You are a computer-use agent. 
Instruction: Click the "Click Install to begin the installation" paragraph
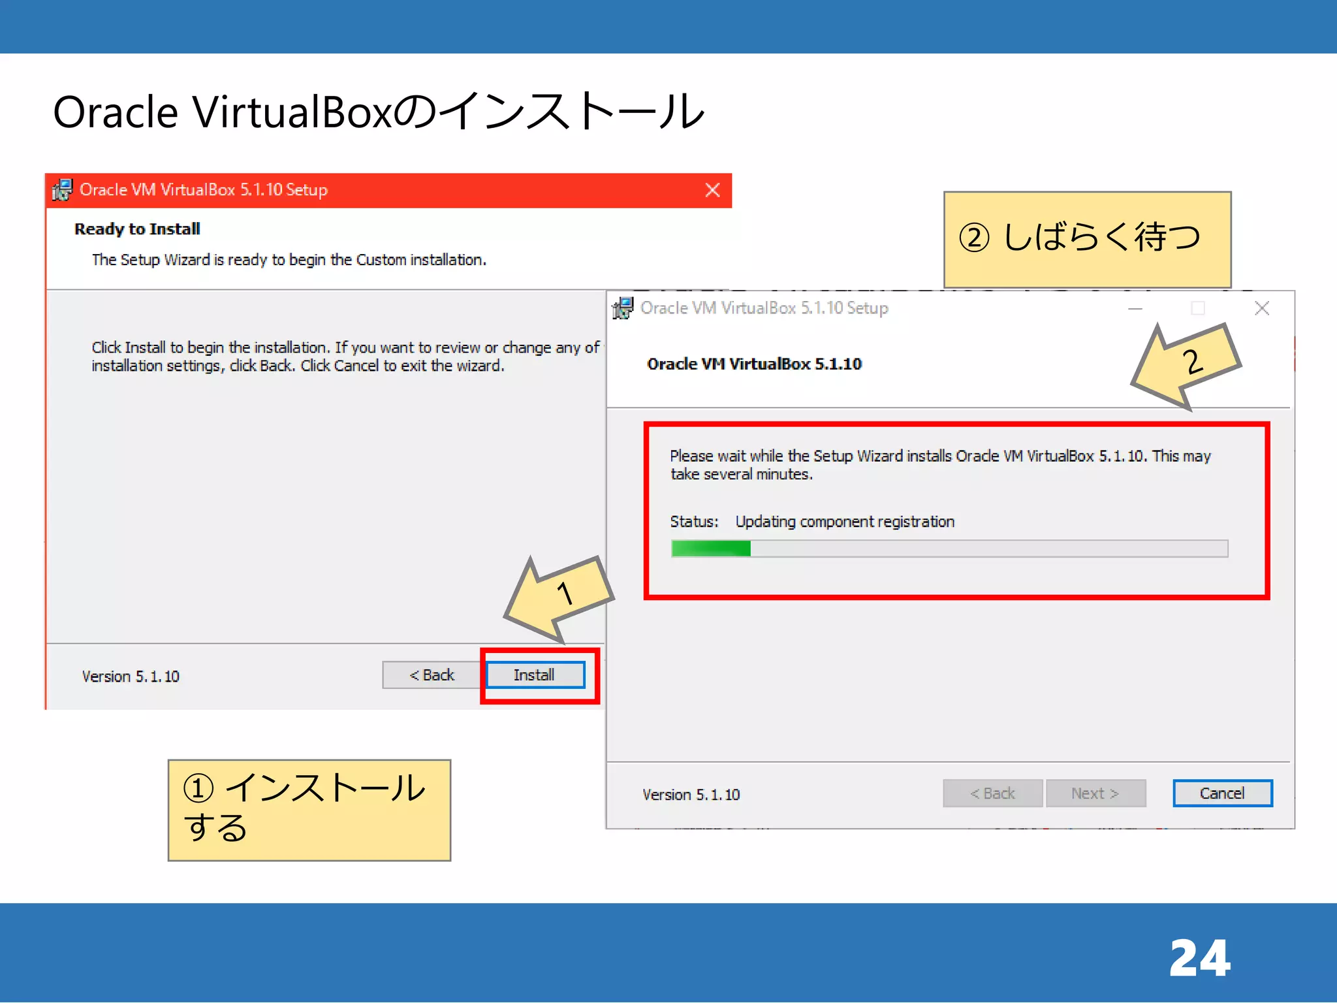(345, 357)
